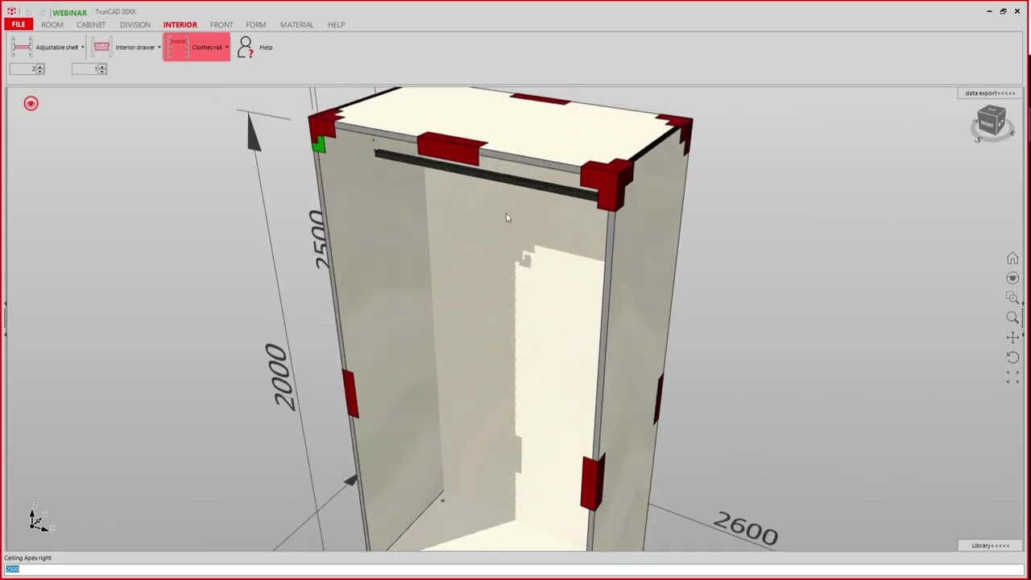Image resolution: width=1031 pixels, height=580 pixels.
Task: Click the drawer count field showing 1
Action: tap(85, 69)
